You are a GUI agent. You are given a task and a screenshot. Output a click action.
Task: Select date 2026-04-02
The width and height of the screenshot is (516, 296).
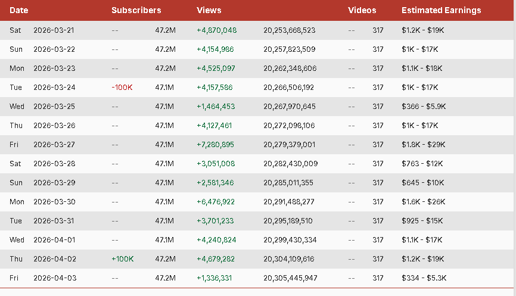pyautogui.click(x=55, y=259)
